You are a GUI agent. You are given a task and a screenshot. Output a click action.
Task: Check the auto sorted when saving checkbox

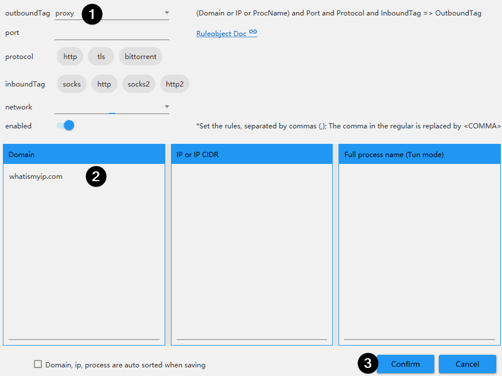38,365
